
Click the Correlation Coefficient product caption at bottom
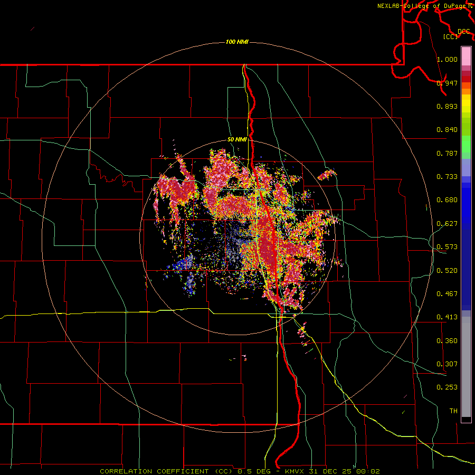(x=240, y=471)
